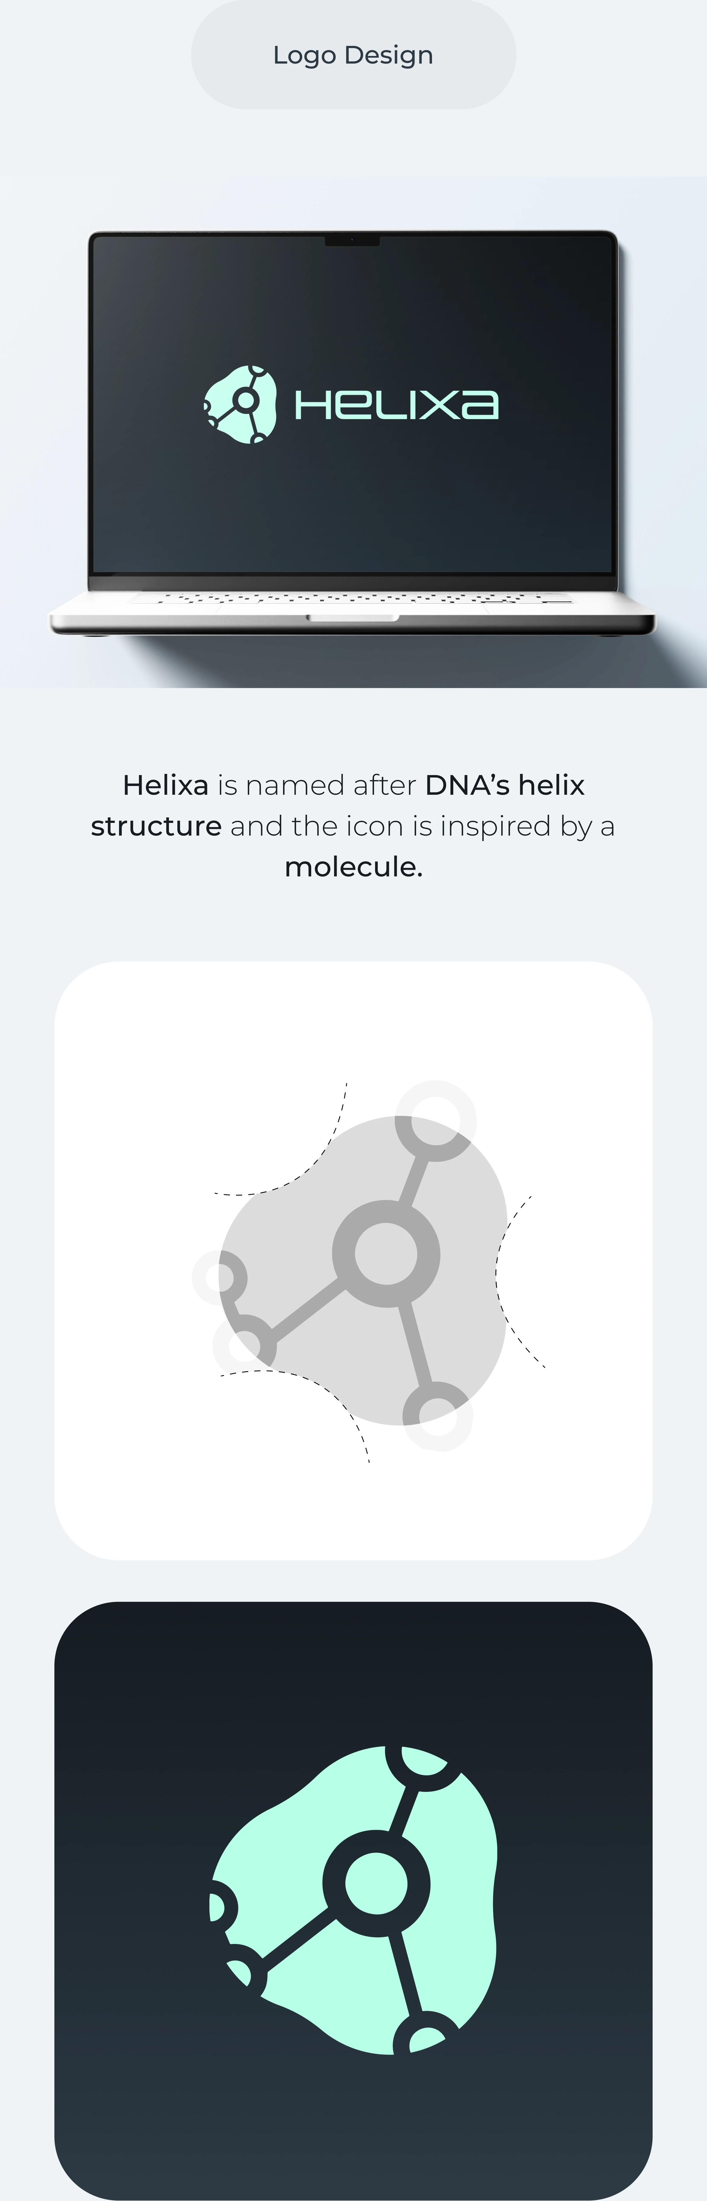Click the bold text DNA's helix
This screenshot has width=707, height=2201.
tap(505, 784)
